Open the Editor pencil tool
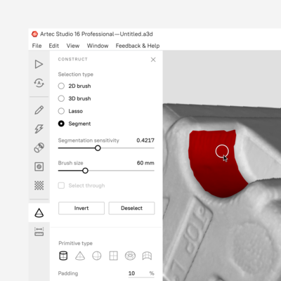This screenshot has width=281, height=281. pos(39,110)
